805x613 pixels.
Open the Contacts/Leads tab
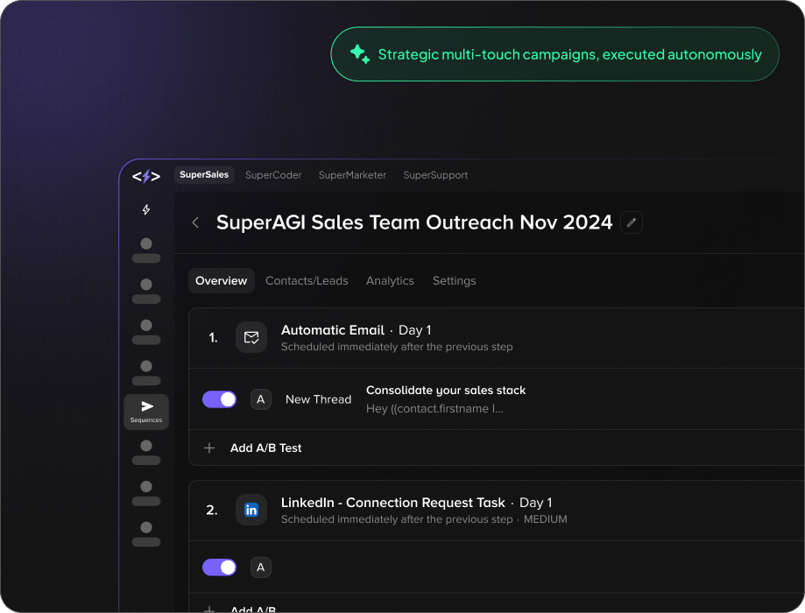pos(307,281)
